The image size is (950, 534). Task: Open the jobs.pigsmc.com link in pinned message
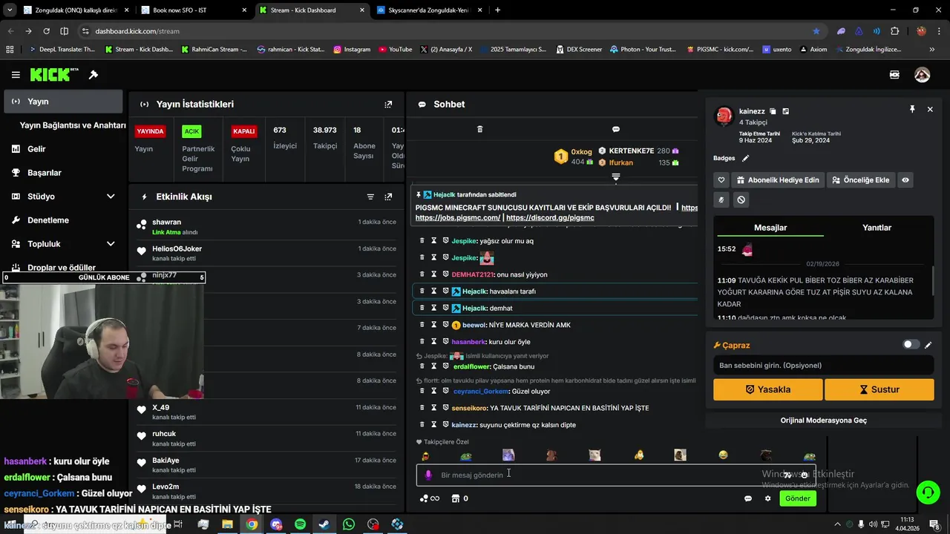[x=458, y=218]
